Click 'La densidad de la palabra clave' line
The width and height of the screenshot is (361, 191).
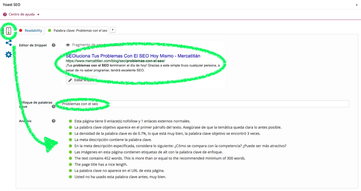pyautogui.click(x=167, y=134)
